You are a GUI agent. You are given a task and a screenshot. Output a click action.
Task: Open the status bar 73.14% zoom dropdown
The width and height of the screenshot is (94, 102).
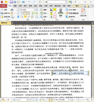[x=68, y=99]
